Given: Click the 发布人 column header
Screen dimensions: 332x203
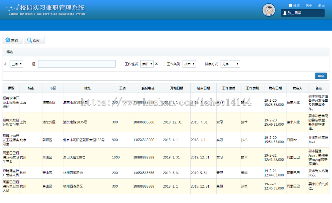Looking at the screenshot, I should 297,88.
